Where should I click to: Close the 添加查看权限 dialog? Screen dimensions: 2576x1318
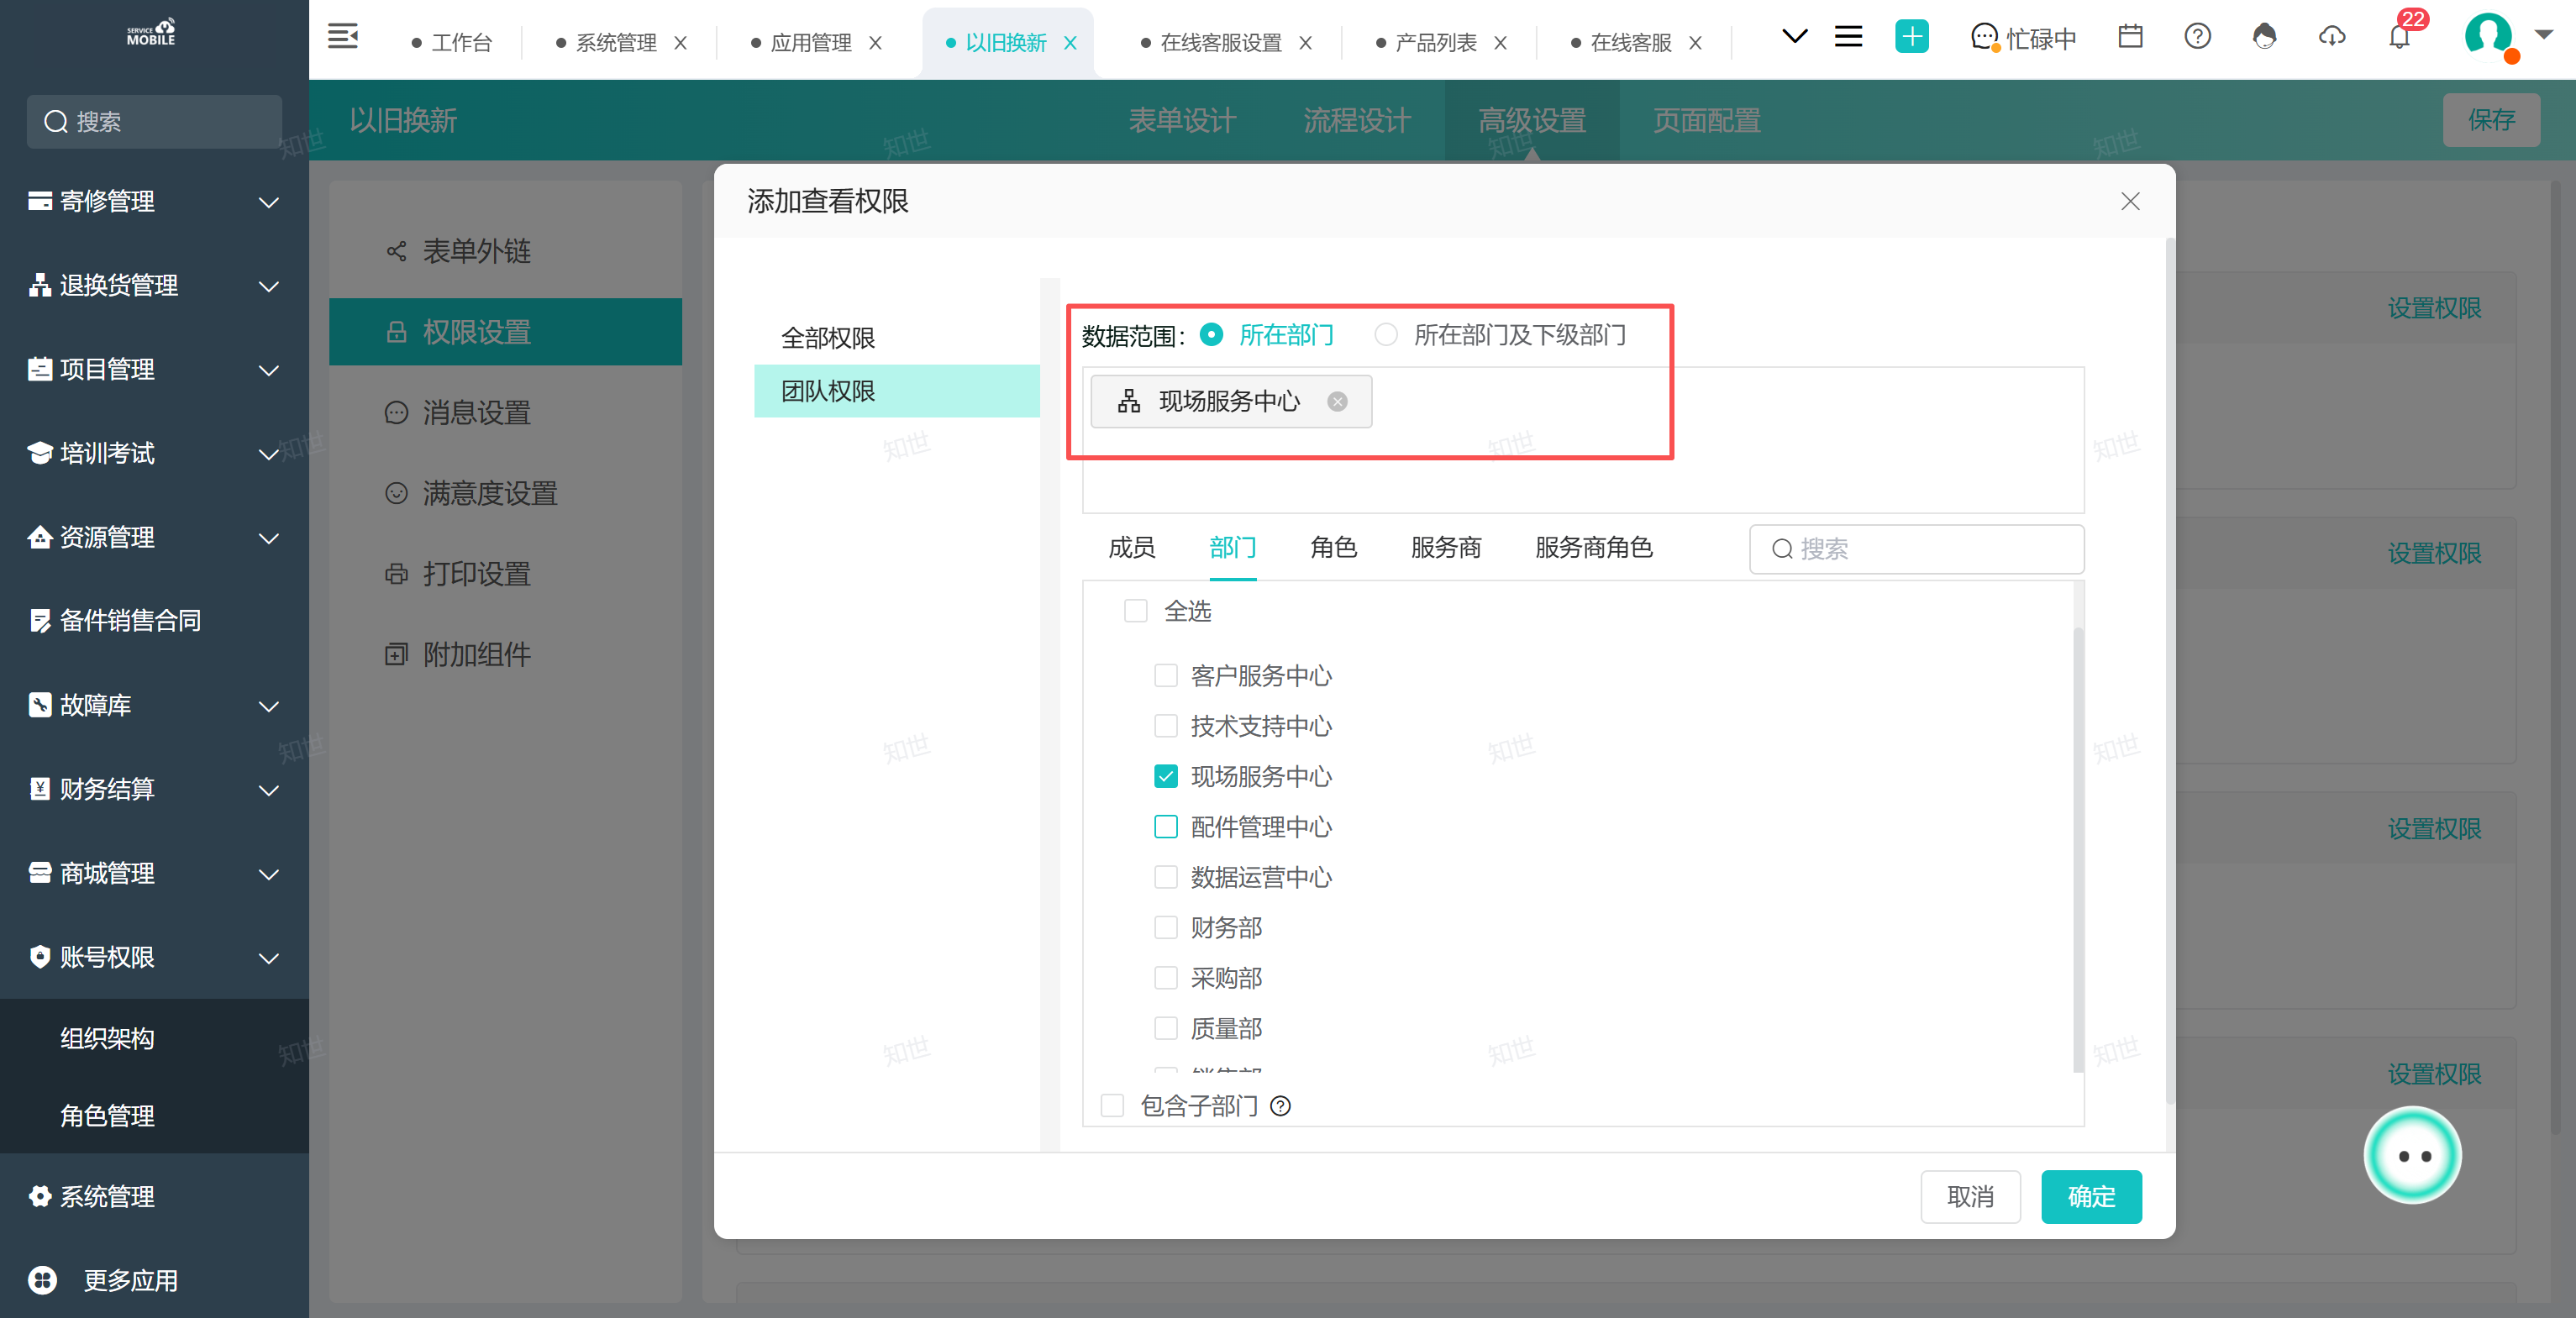(2130, 202)
